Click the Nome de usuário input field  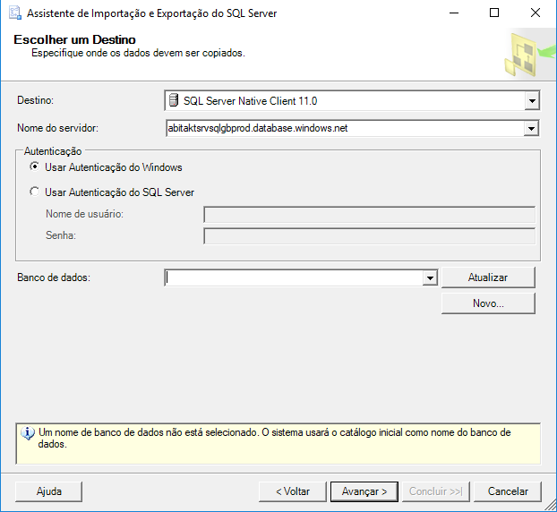coord(370,215)
